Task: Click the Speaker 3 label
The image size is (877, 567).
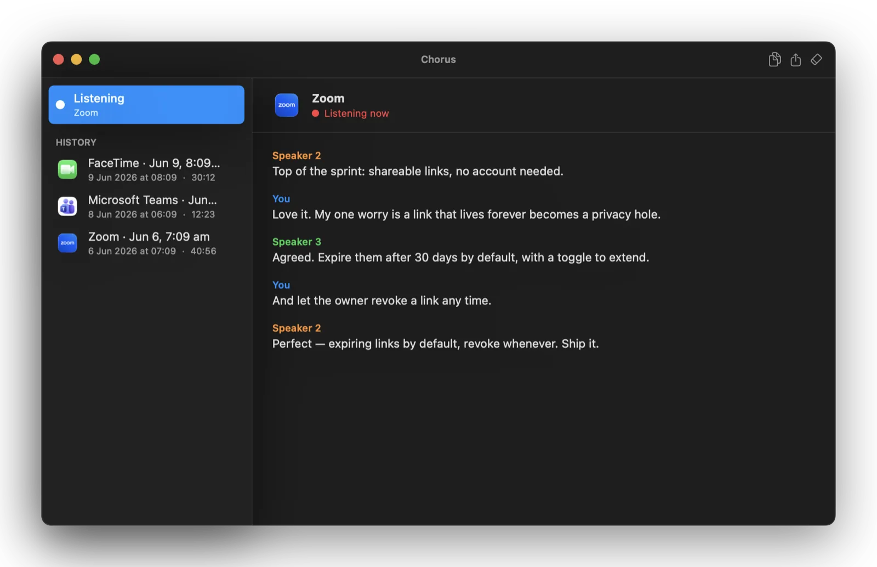Action: pyautogui.click(x=297, y=242)
